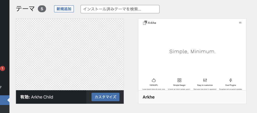
Task: Click the 有効: Arkhe Child label
Action: [x=37, y=97]
